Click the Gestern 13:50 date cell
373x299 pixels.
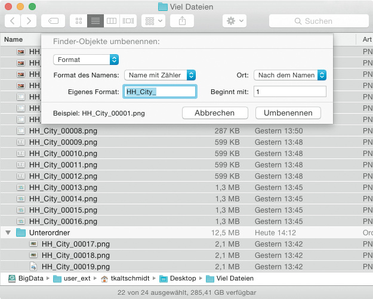click(x=279, y=131)
